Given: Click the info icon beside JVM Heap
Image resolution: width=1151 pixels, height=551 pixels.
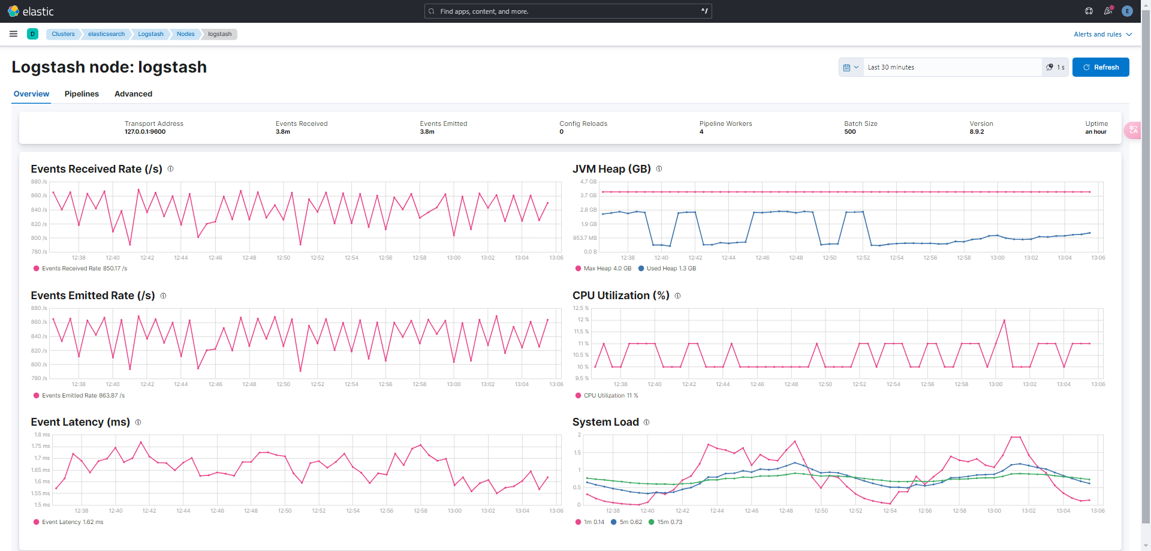Looking at the screenshot, I should [x=659, y=169].
